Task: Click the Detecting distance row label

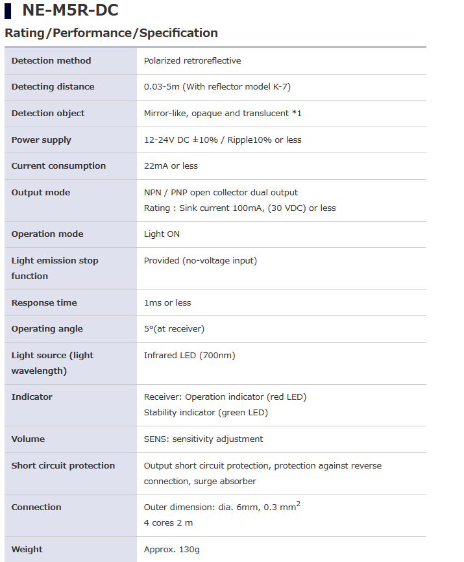Action: click(53, 87)
